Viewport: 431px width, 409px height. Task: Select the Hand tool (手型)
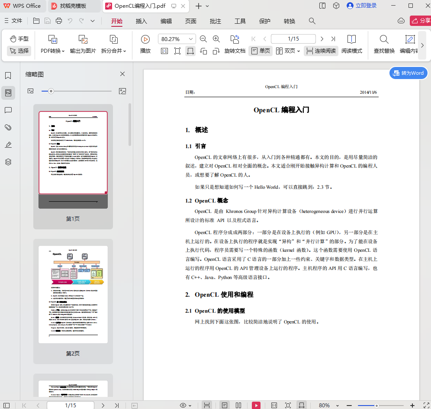pyautogui.click(x=19, y=38)
